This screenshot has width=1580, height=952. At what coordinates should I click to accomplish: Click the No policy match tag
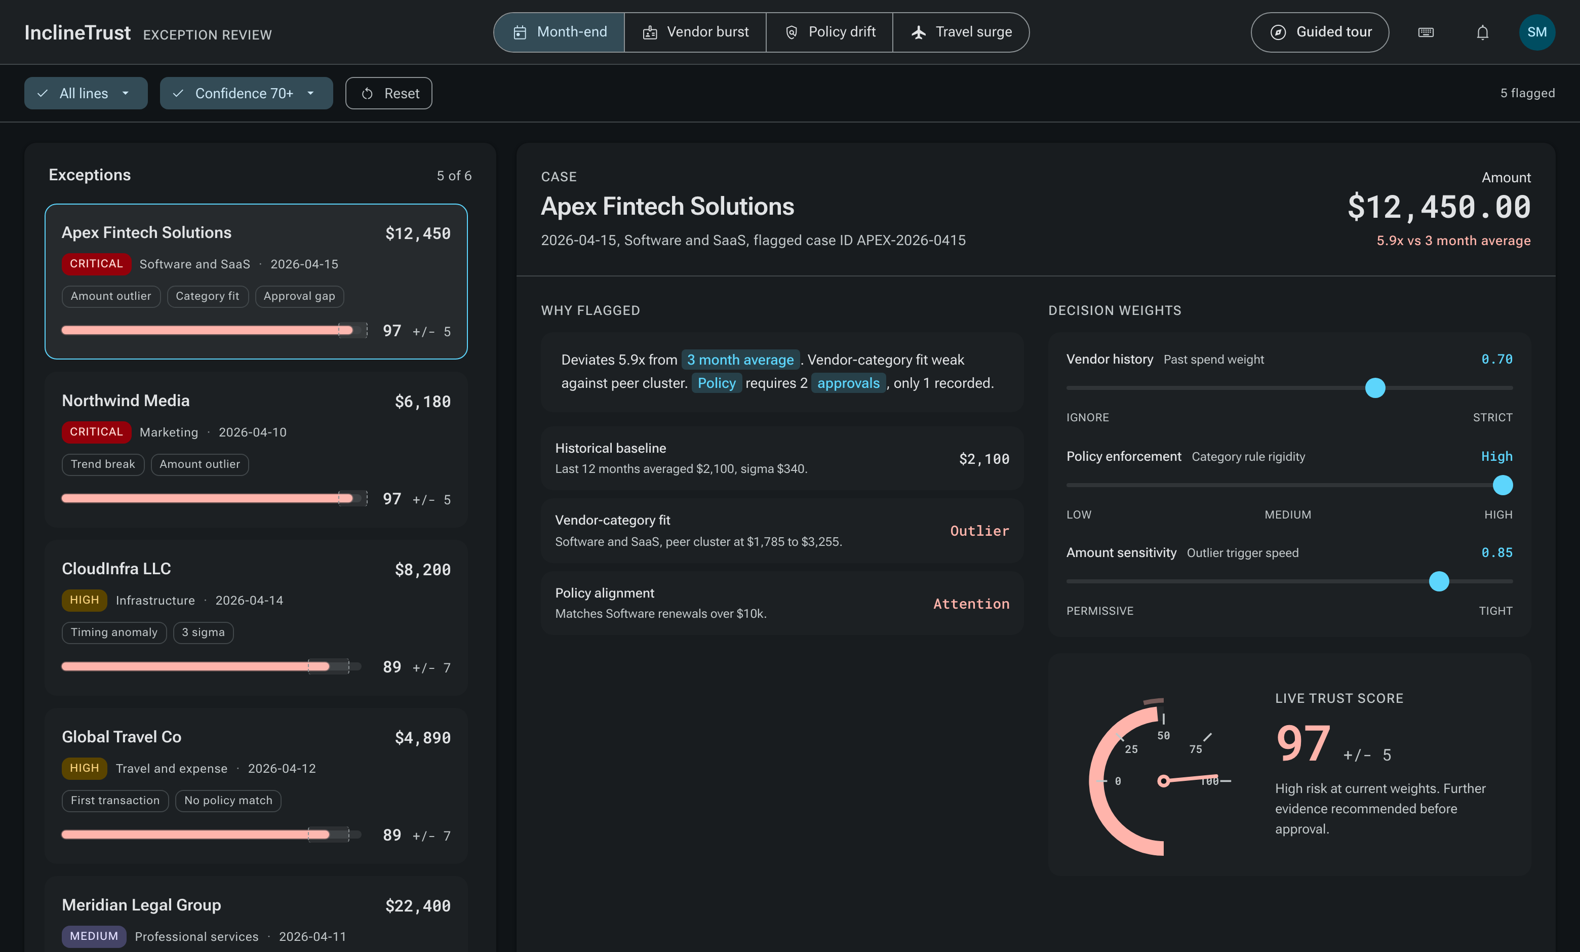(228, 800)
